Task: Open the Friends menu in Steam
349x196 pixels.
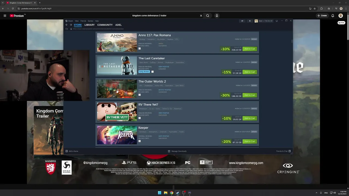Action: coord(83,21)
